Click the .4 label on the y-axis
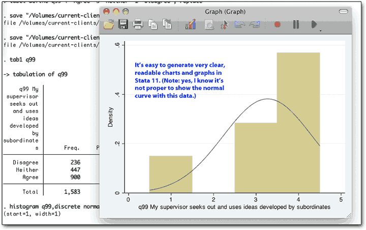Image resolution: width=366 pixels, height=230 pixels. tap(117, 94)
